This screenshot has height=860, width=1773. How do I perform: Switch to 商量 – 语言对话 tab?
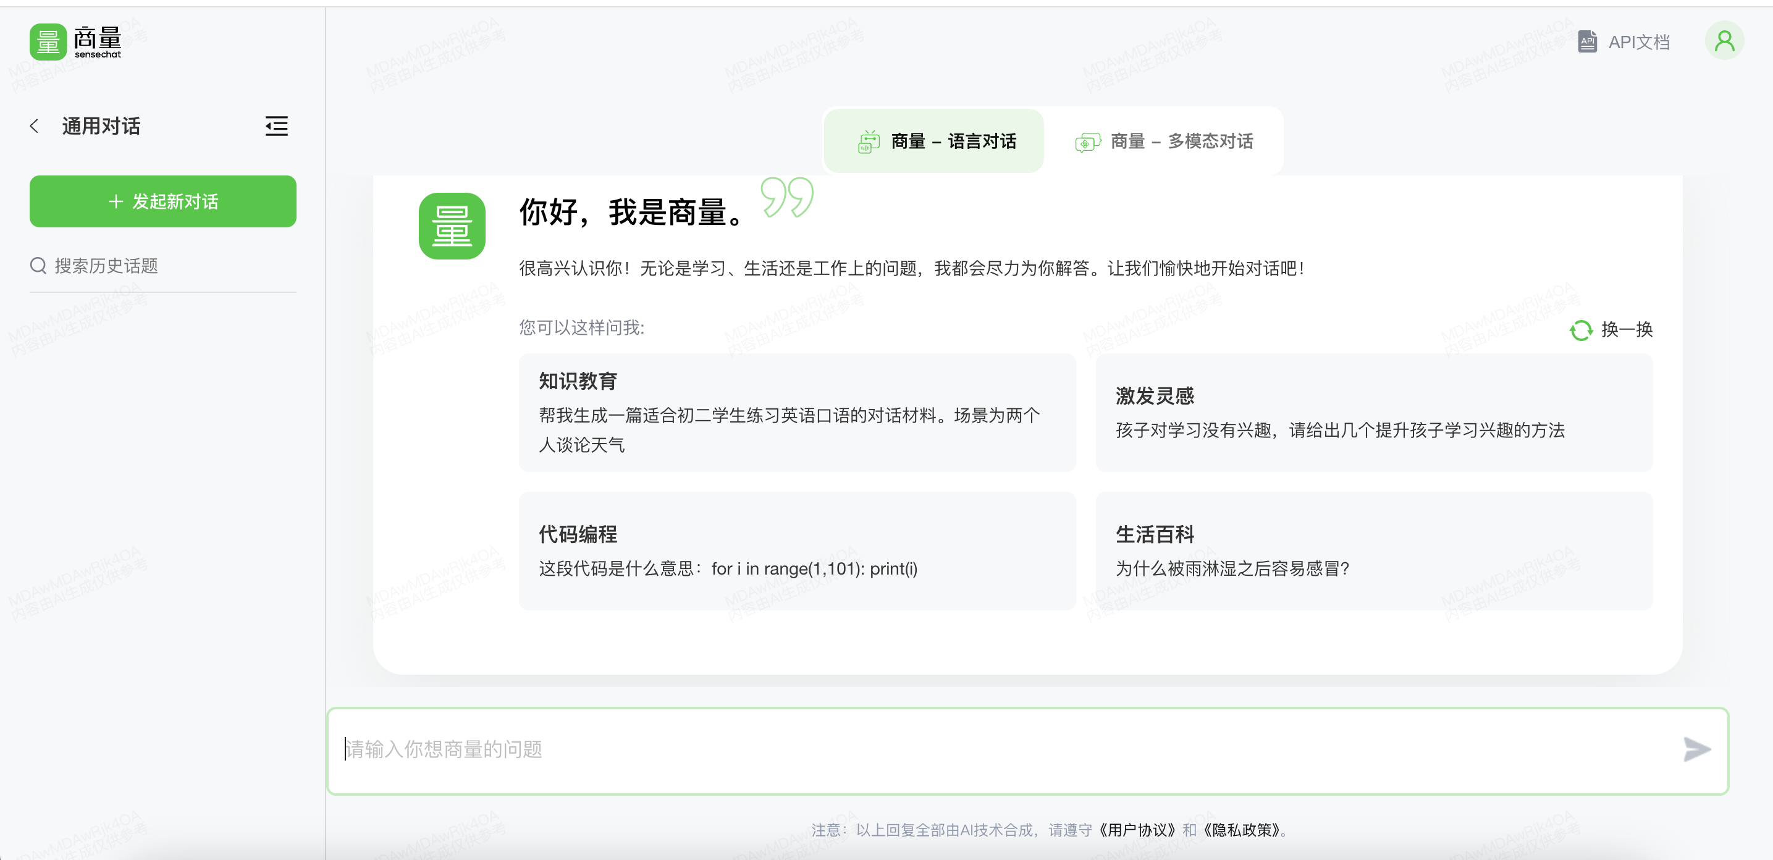(x=935, y=141)
